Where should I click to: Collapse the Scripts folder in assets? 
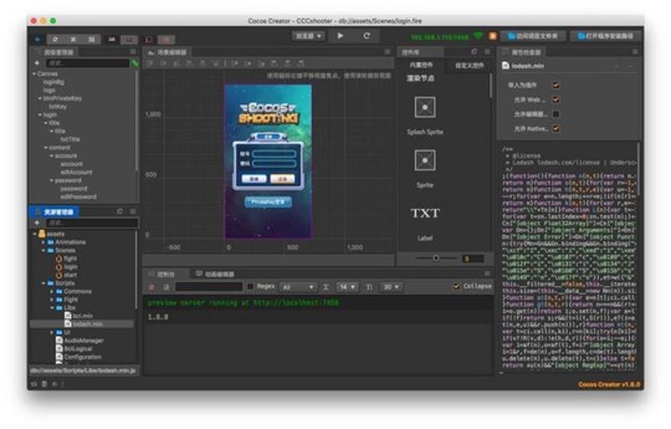(x=44, y=283)
